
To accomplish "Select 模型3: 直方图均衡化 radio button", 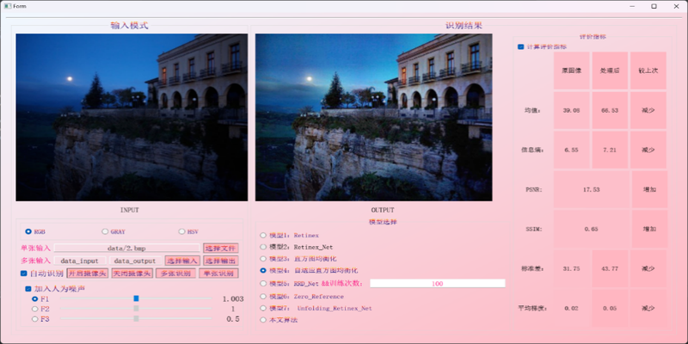I will tap(263, 259).
